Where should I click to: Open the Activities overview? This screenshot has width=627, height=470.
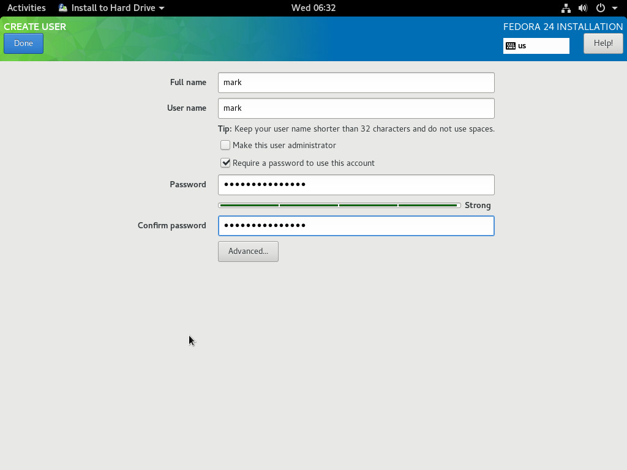click(x=26, y=8)
